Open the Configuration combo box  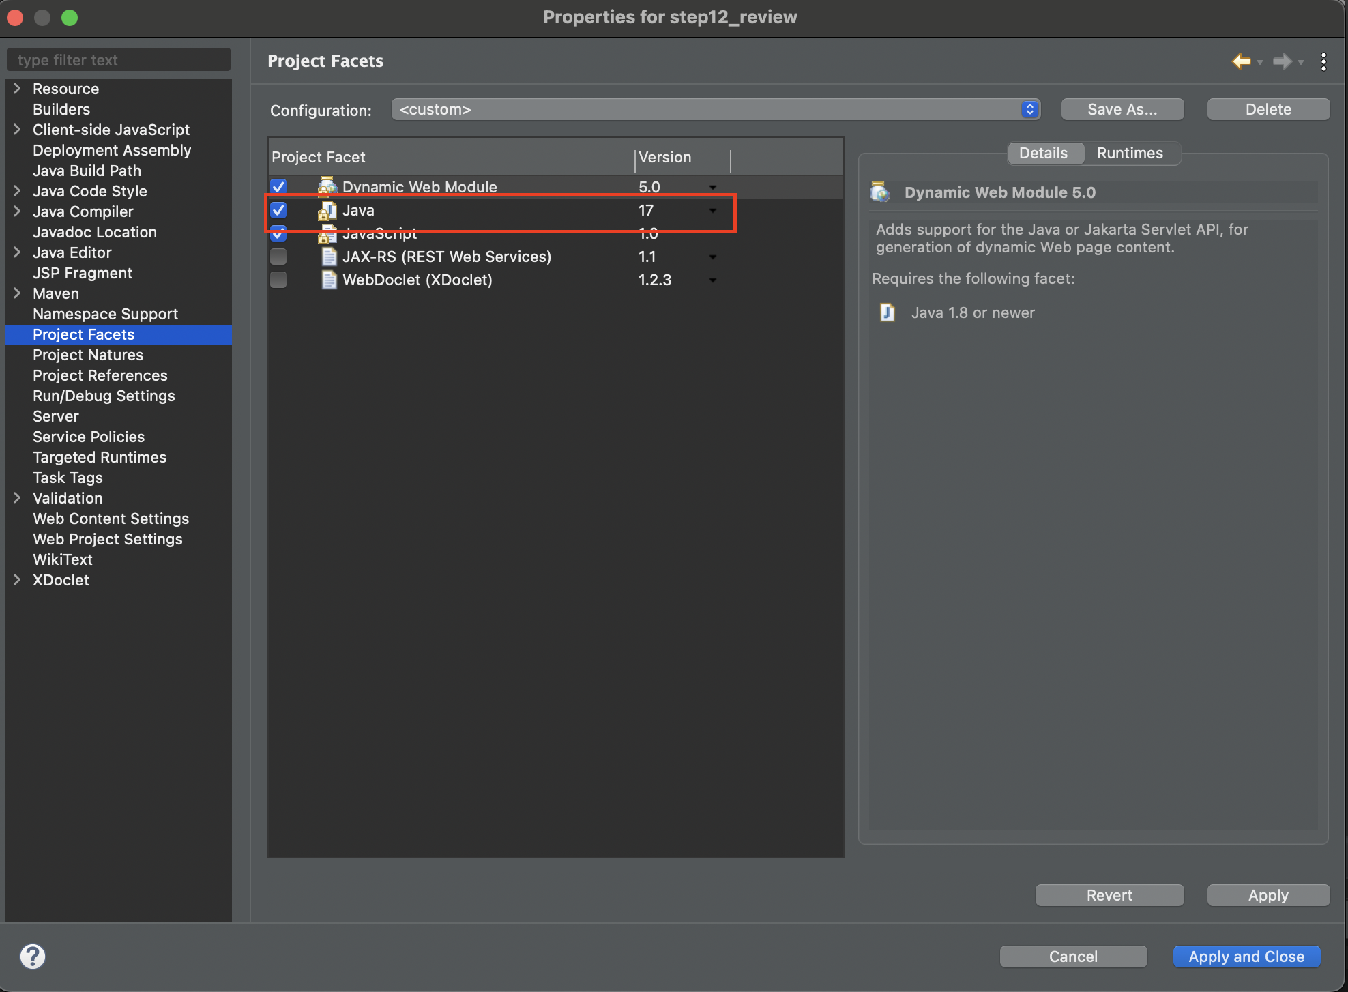716,109
